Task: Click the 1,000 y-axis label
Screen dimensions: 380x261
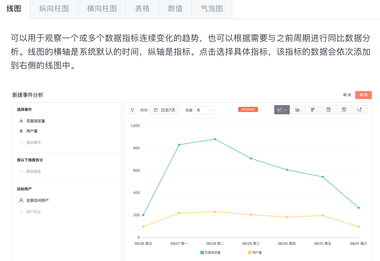Action: pyautogui.click(x=135, y=126)
